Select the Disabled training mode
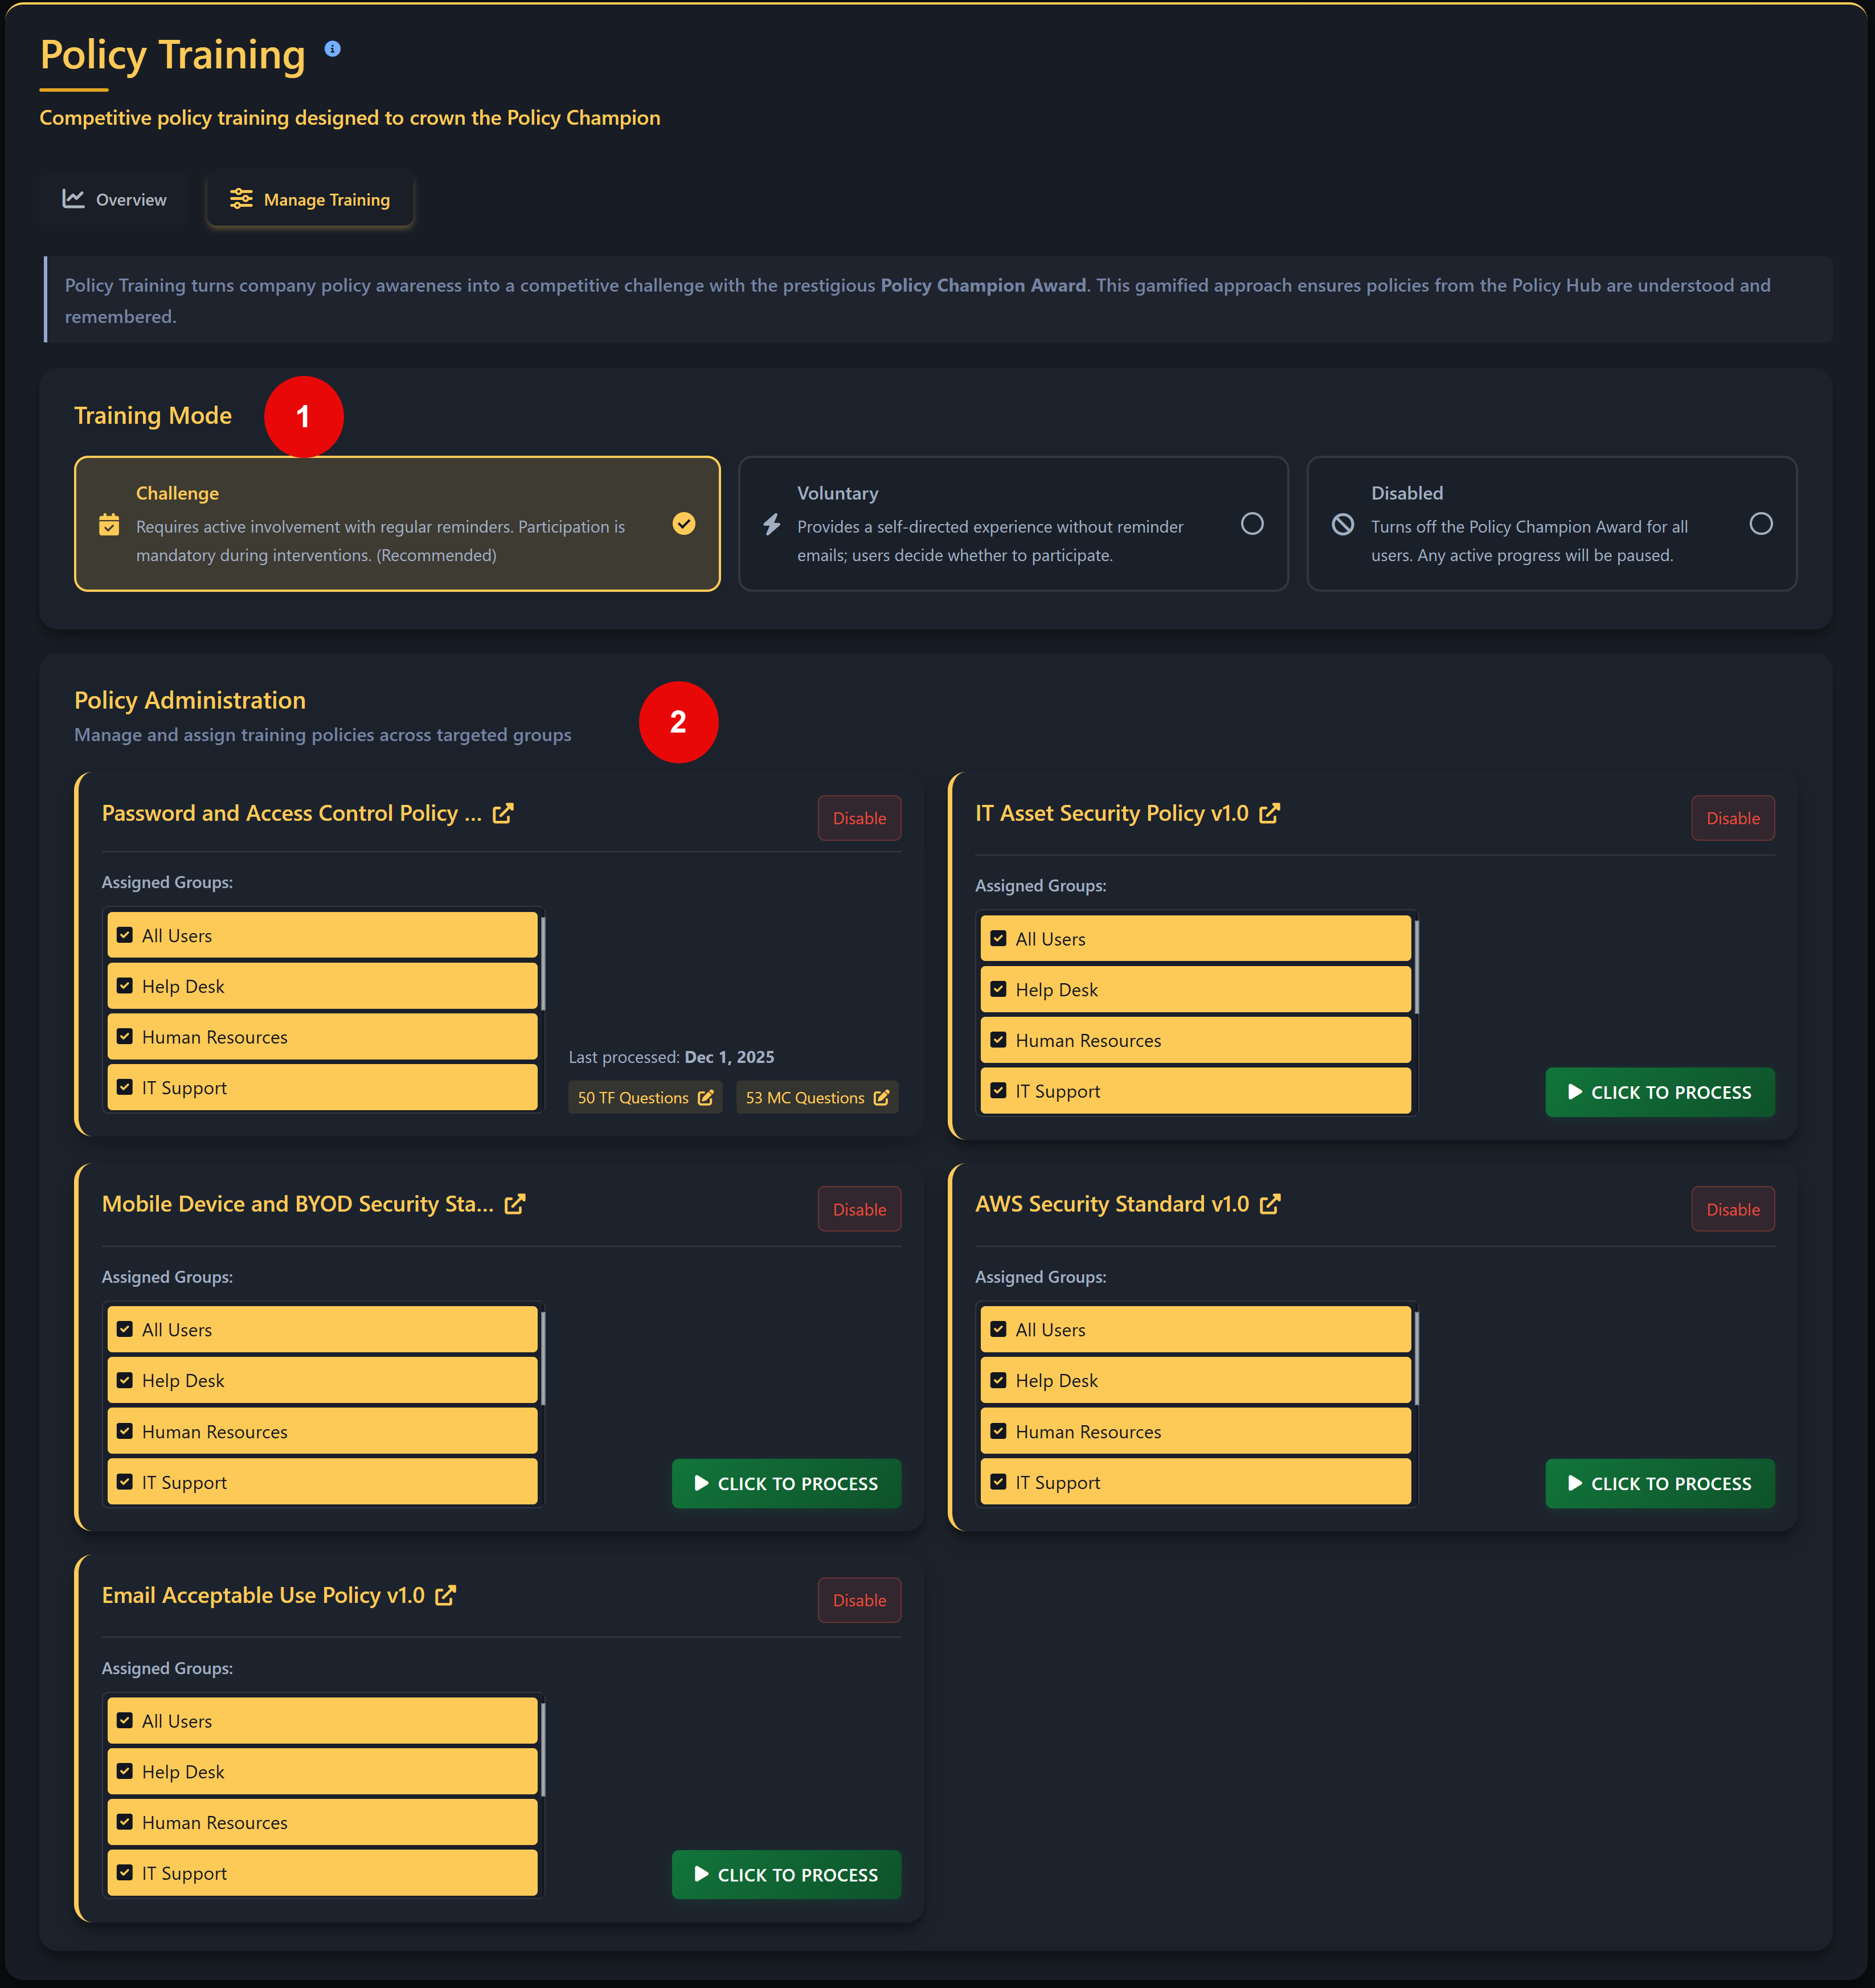 click(x=1762, y=522)
